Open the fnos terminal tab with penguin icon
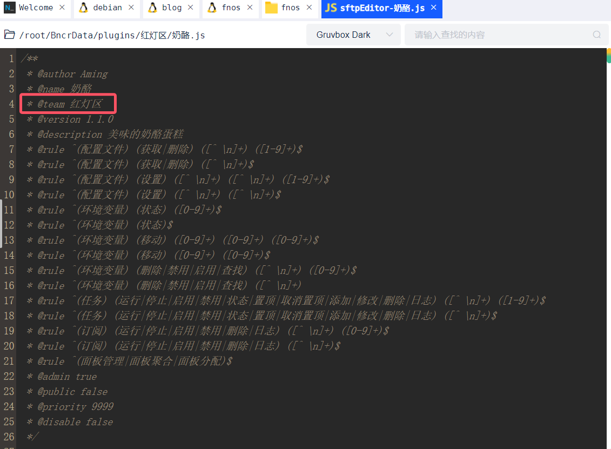 pyautogui.click(x=231, y=8)
